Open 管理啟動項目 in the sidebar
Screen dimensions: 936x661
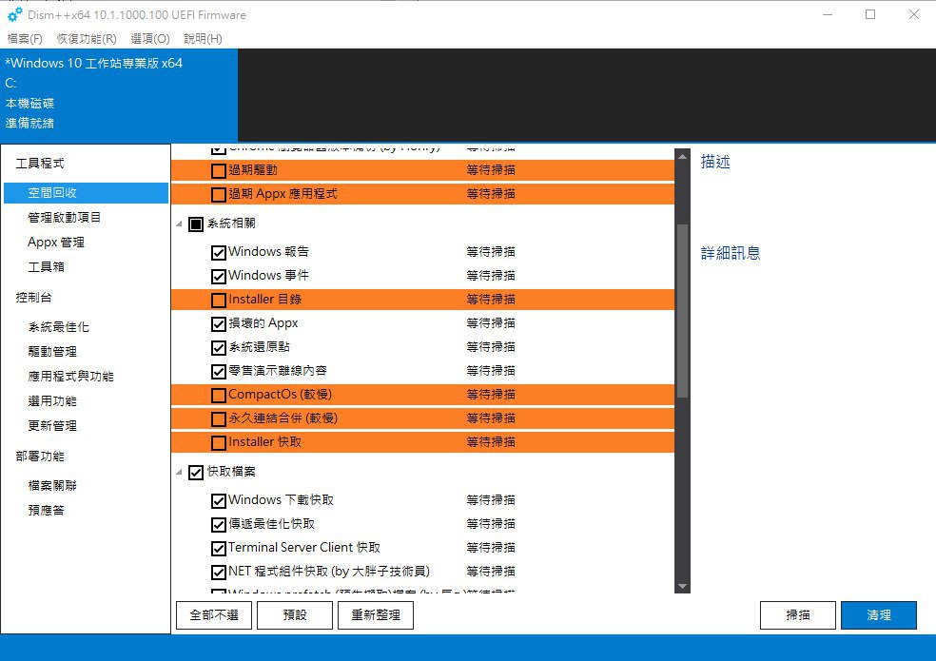click(x=64, y=218)
